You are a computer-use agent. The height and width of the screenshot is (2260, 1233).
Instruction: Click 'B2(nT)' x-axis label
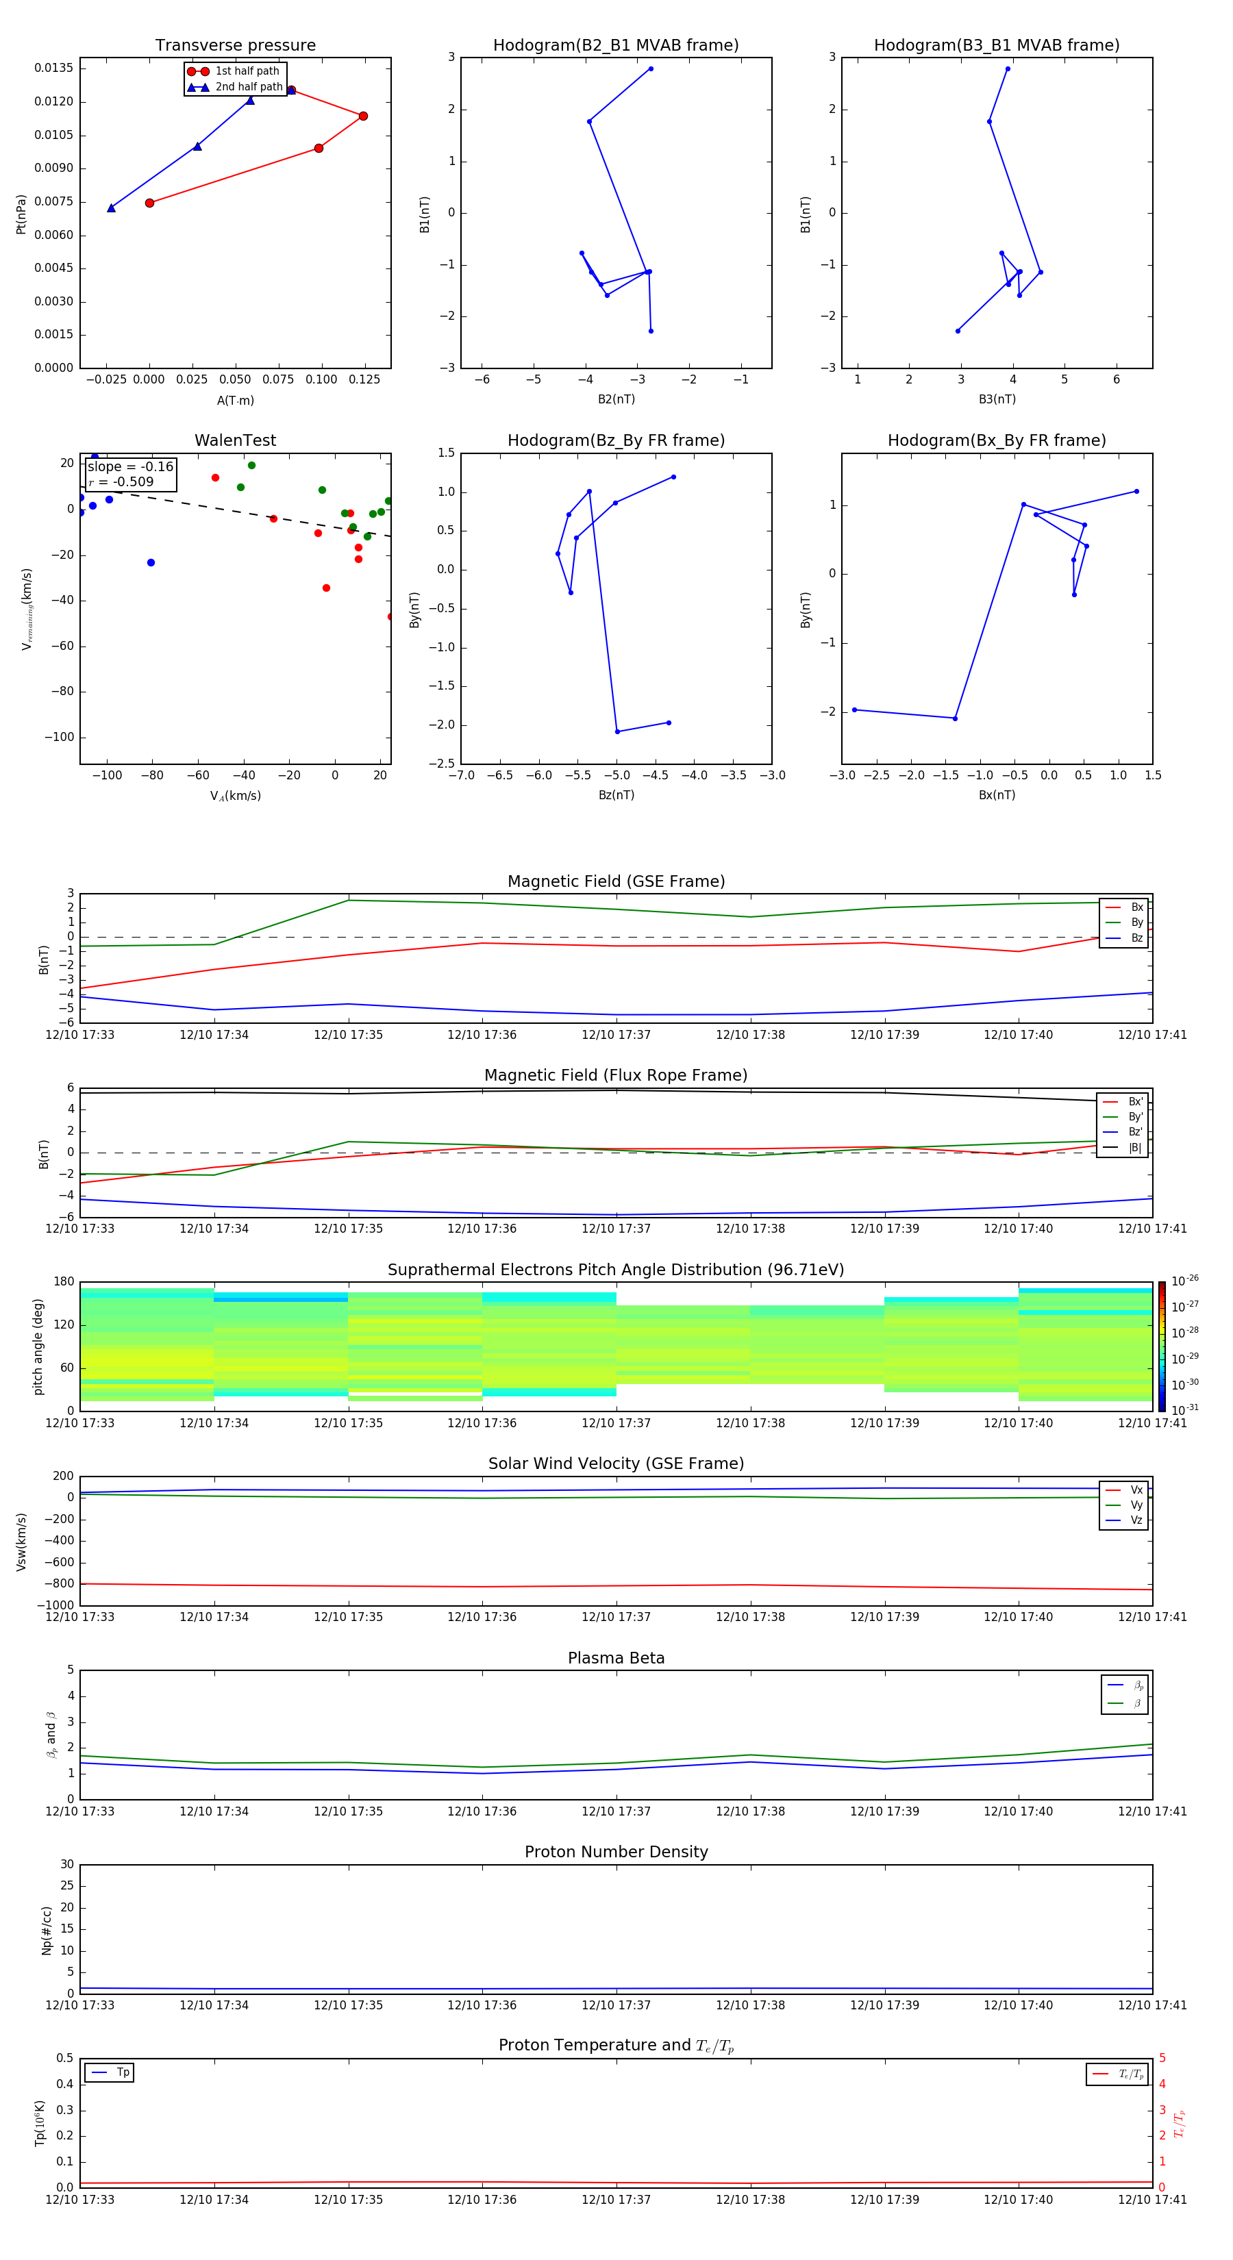tap(616, 399)
